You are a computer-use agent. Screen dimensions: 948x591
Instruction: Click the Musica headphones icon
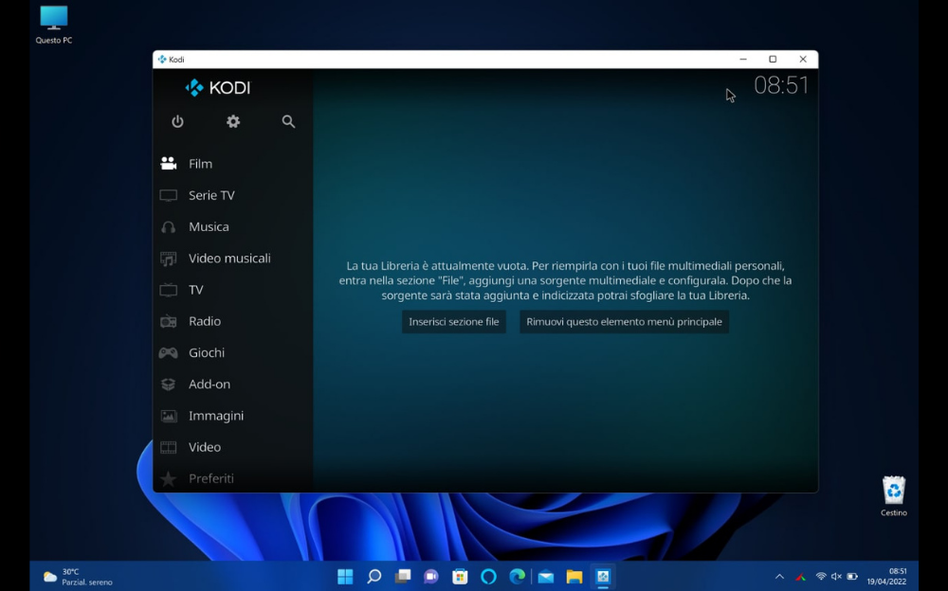pos(168,226)
